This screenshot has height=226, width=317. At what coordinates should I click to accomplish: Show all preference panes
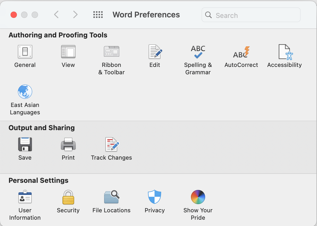click(x=98, y=15)
